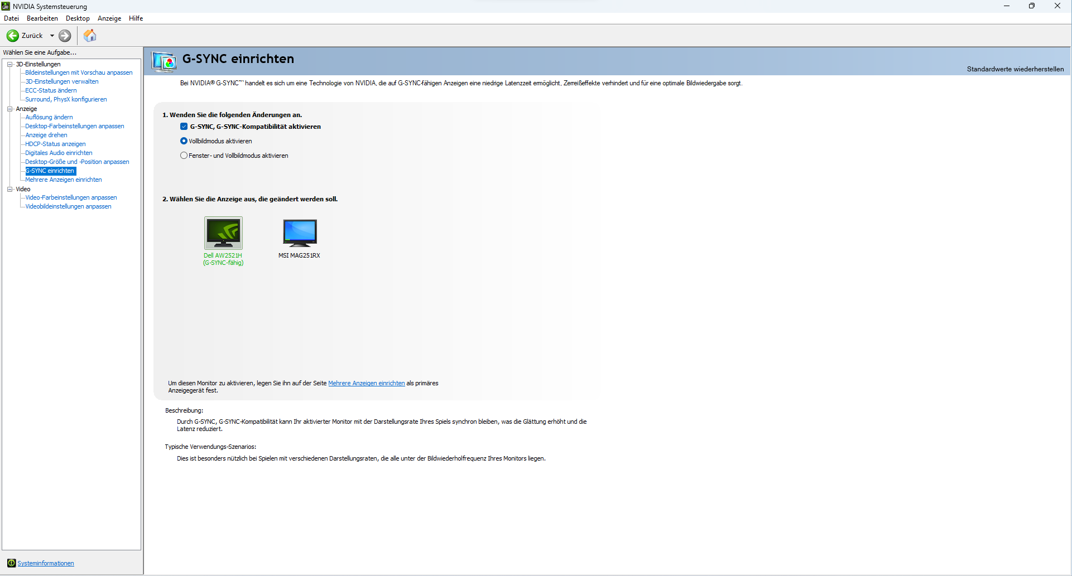Open HDCP-Status anzeigen
The image size is (1072, 576).
[x=55, y=144]
